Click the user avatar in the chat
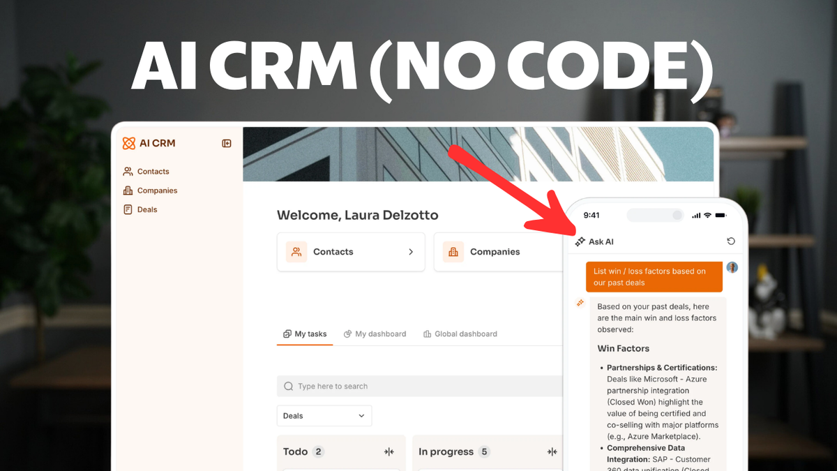The height and width of the screenshot is (471, 837). click(x=732, y=267)
